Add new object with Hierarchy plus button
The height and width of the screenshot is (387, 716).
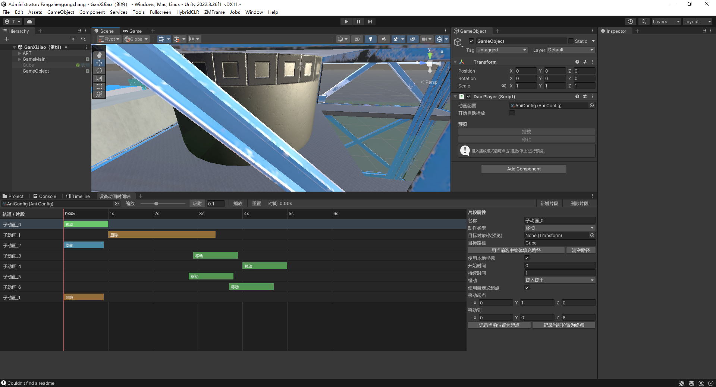point(7,39)
